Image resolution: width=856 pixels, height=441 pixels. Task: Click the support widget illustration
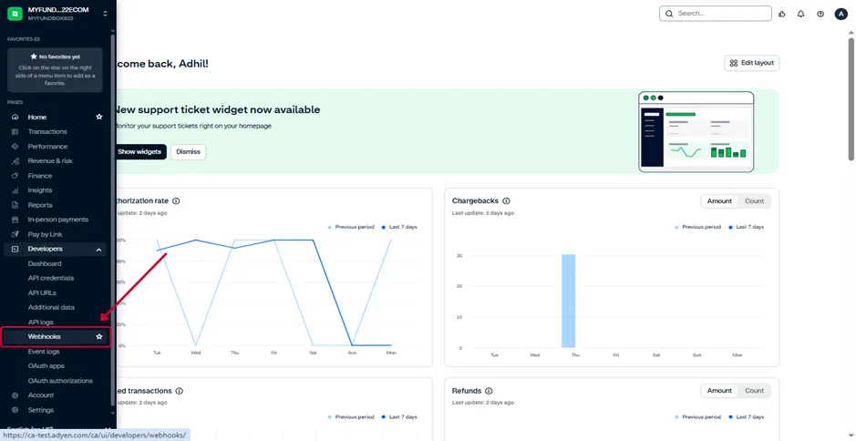pyautogui.click(x=696, y=131)
